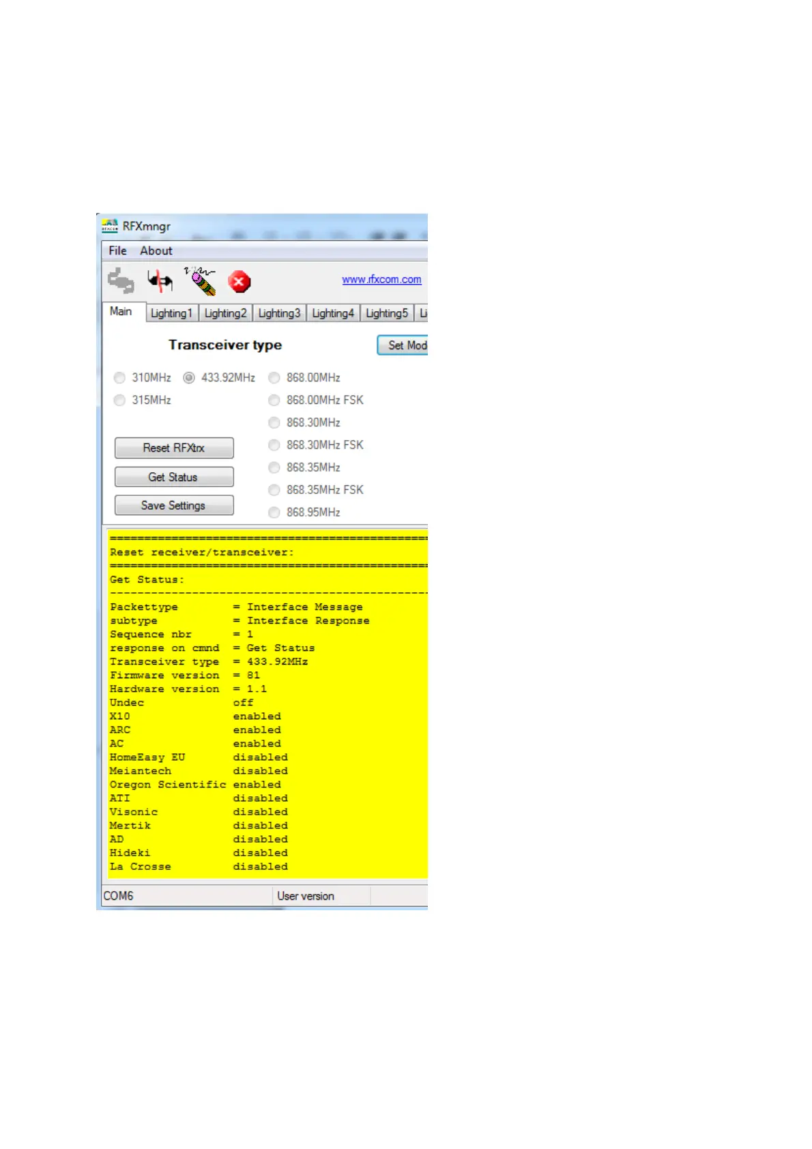Screen dimensions: 812x1149
Task: Click the 'Firmware version = 81' log line
Action: (x=185, y=675)
